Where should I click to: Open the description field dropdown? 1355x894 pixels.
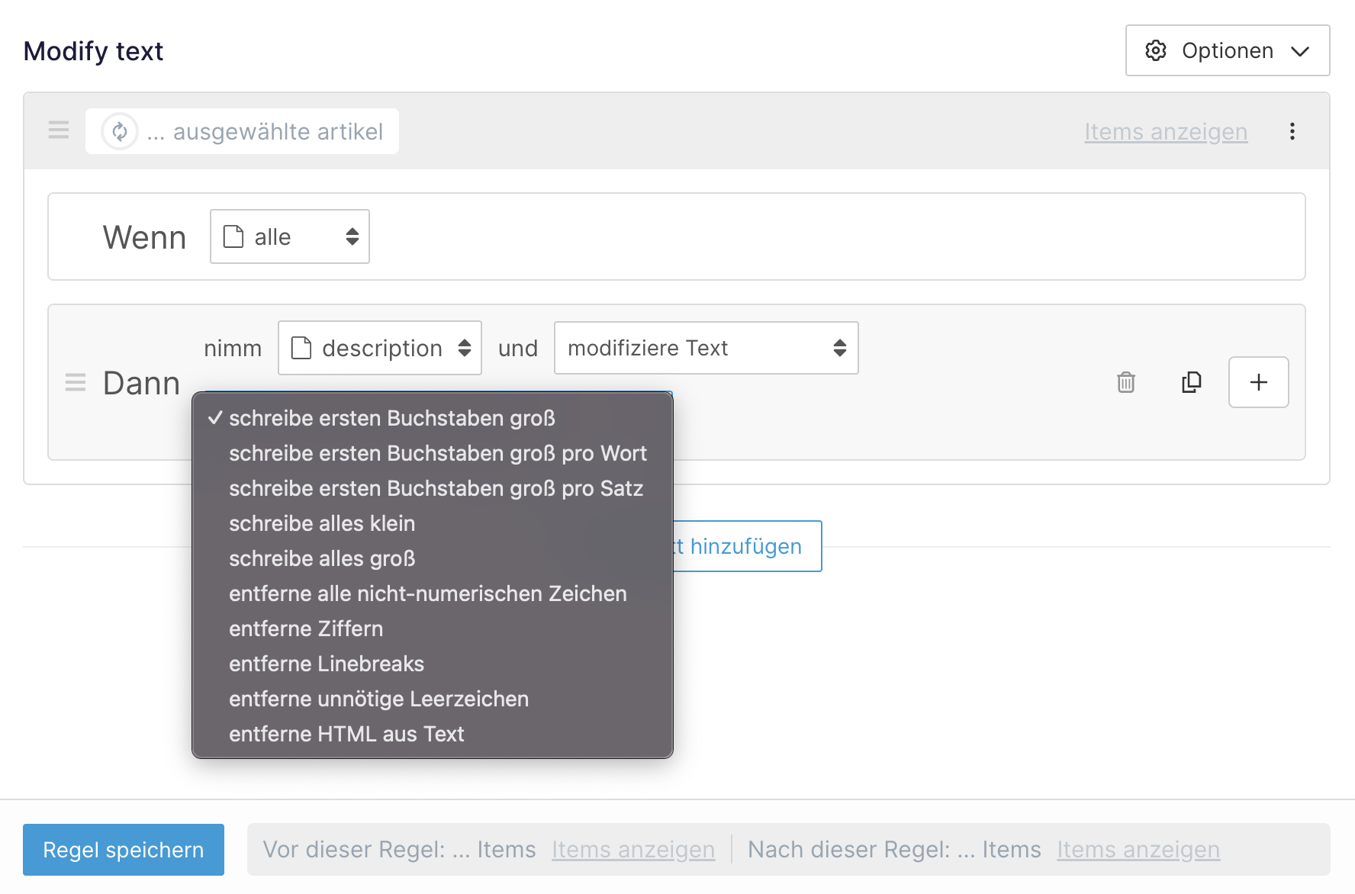click(x=380, y=348)
